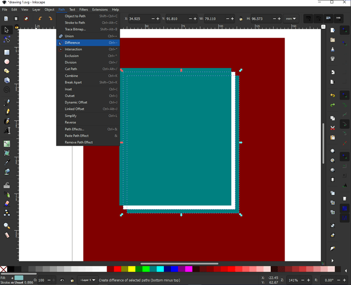351x285 pixels.
Task: Toggle current layer visibility eye
Action: (x=62, y=280)
